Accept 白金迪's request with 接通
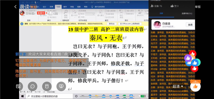The width and height of the screenshot is (214, 99). (190, 25)
